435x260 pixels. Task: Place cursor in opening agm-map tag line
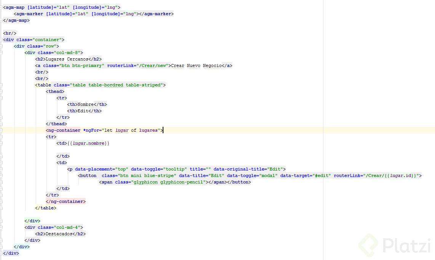62,7
